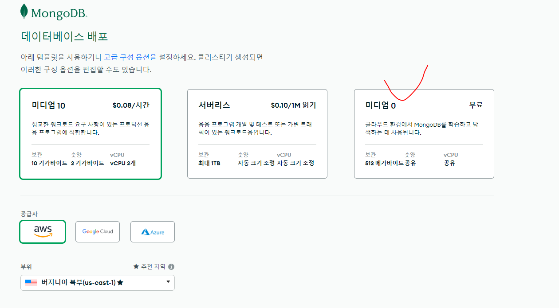The width and height of the screenshot is (559, 308).
Task: Click the vCPU 2개 value
Action: [x=124, y=163]
